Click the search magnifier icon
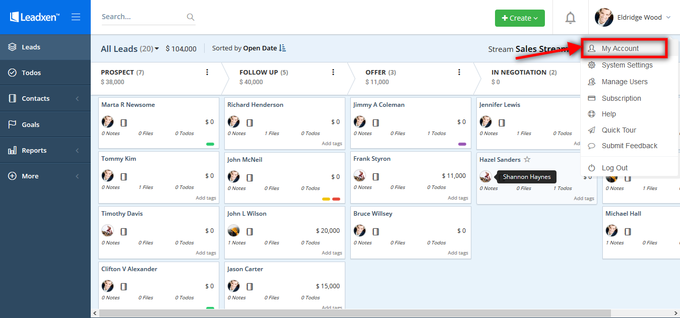 [x=191, y=17]
